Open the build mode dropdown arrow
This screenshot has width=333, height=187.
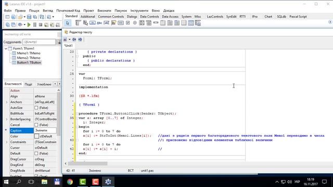(24, 24)
